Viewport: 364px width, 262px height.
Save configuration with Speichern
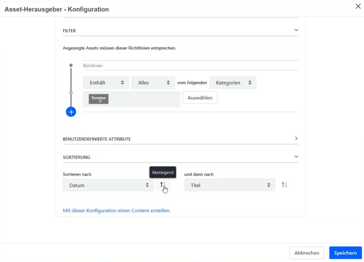pos(345,253)
